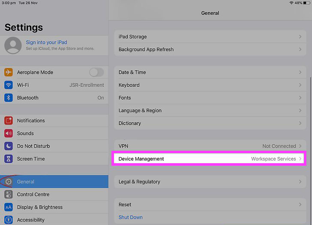Select Control Centre in sidebar
312x225 pixels.
click(x=54, y=195)
